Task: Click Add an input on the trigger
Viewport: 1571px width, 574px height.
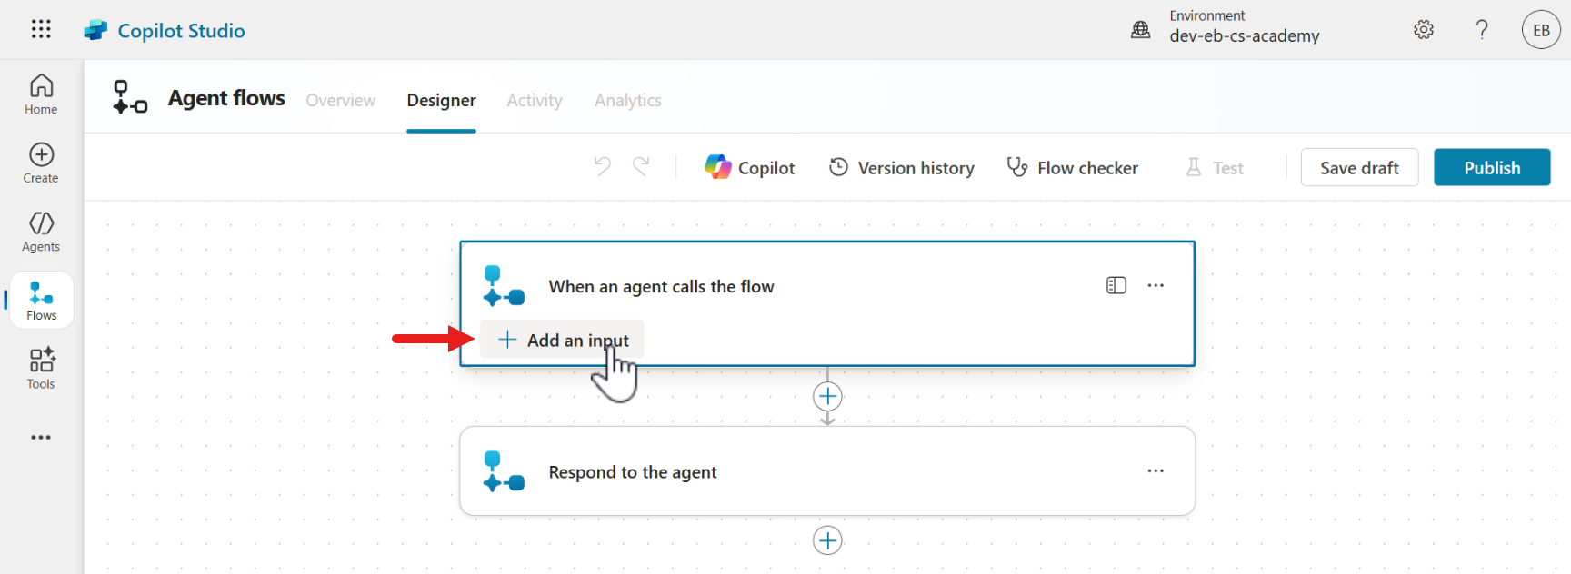Action: (563, 341)
